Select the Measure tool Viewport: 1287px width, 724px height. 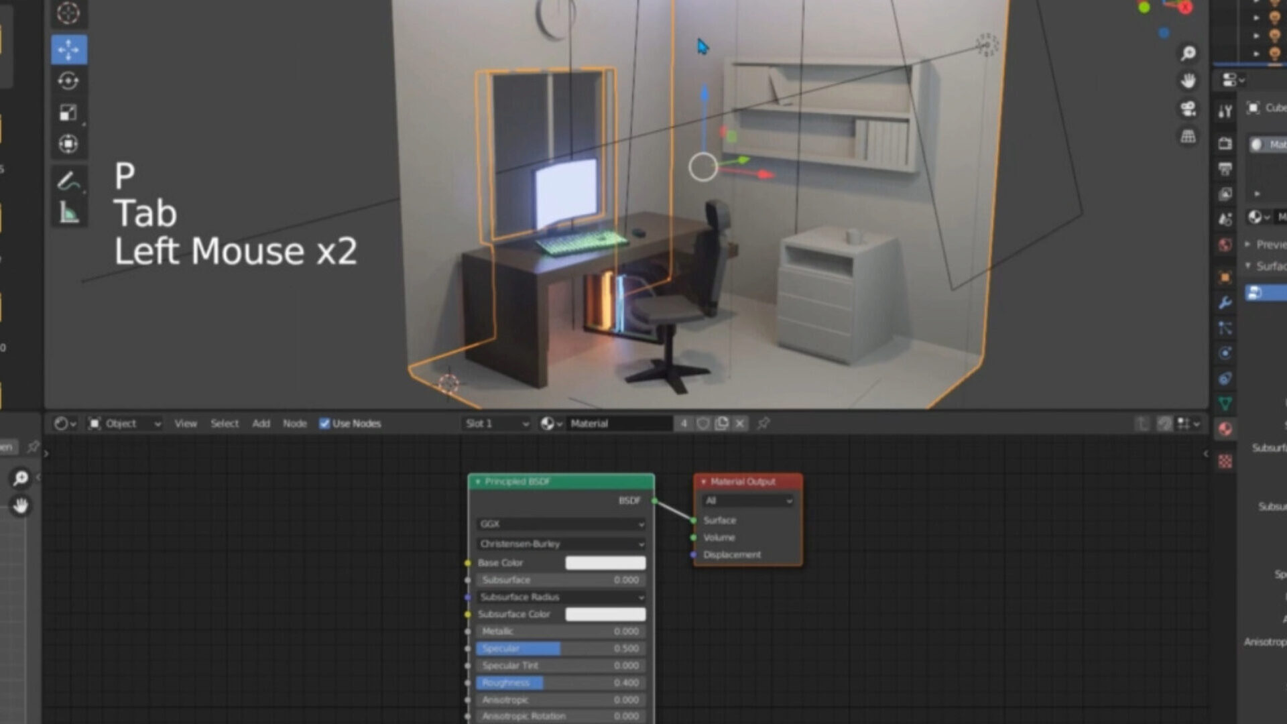[68, 213]
